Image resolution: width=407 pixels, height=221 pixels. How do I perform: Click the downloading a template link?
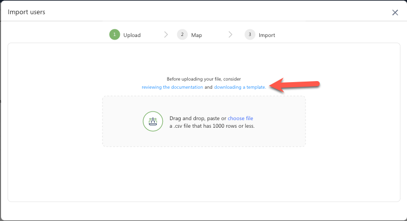pos(240,87)
